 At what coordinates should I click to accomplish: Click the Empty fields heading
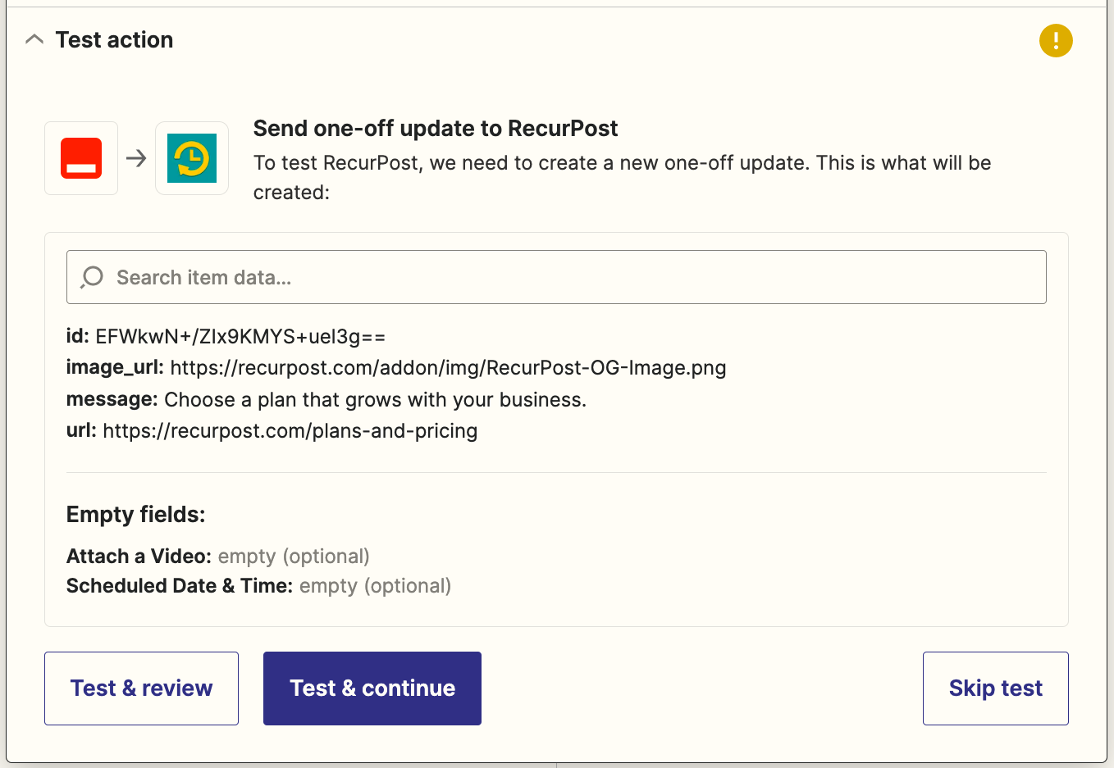[136, 515]
